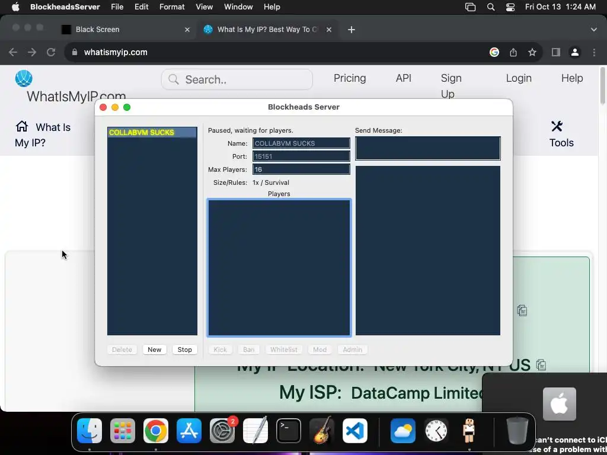This screenshot has height=455, width=607.
Task: Select COLLABVM SUCKS world in server list
Action: click(x=152, y=132)
